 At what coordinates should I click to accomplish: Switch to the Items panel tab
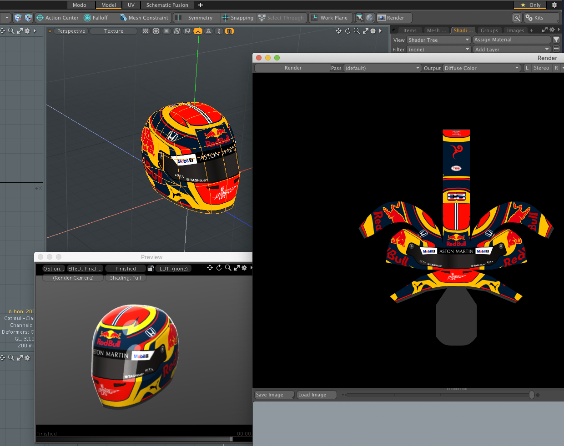pos(410,30)
